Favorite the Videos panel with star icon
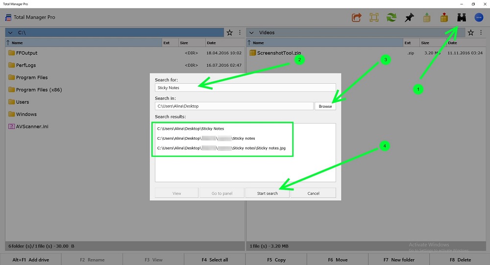The width and height of the screenshot is (490, 265). click(471, 32)
